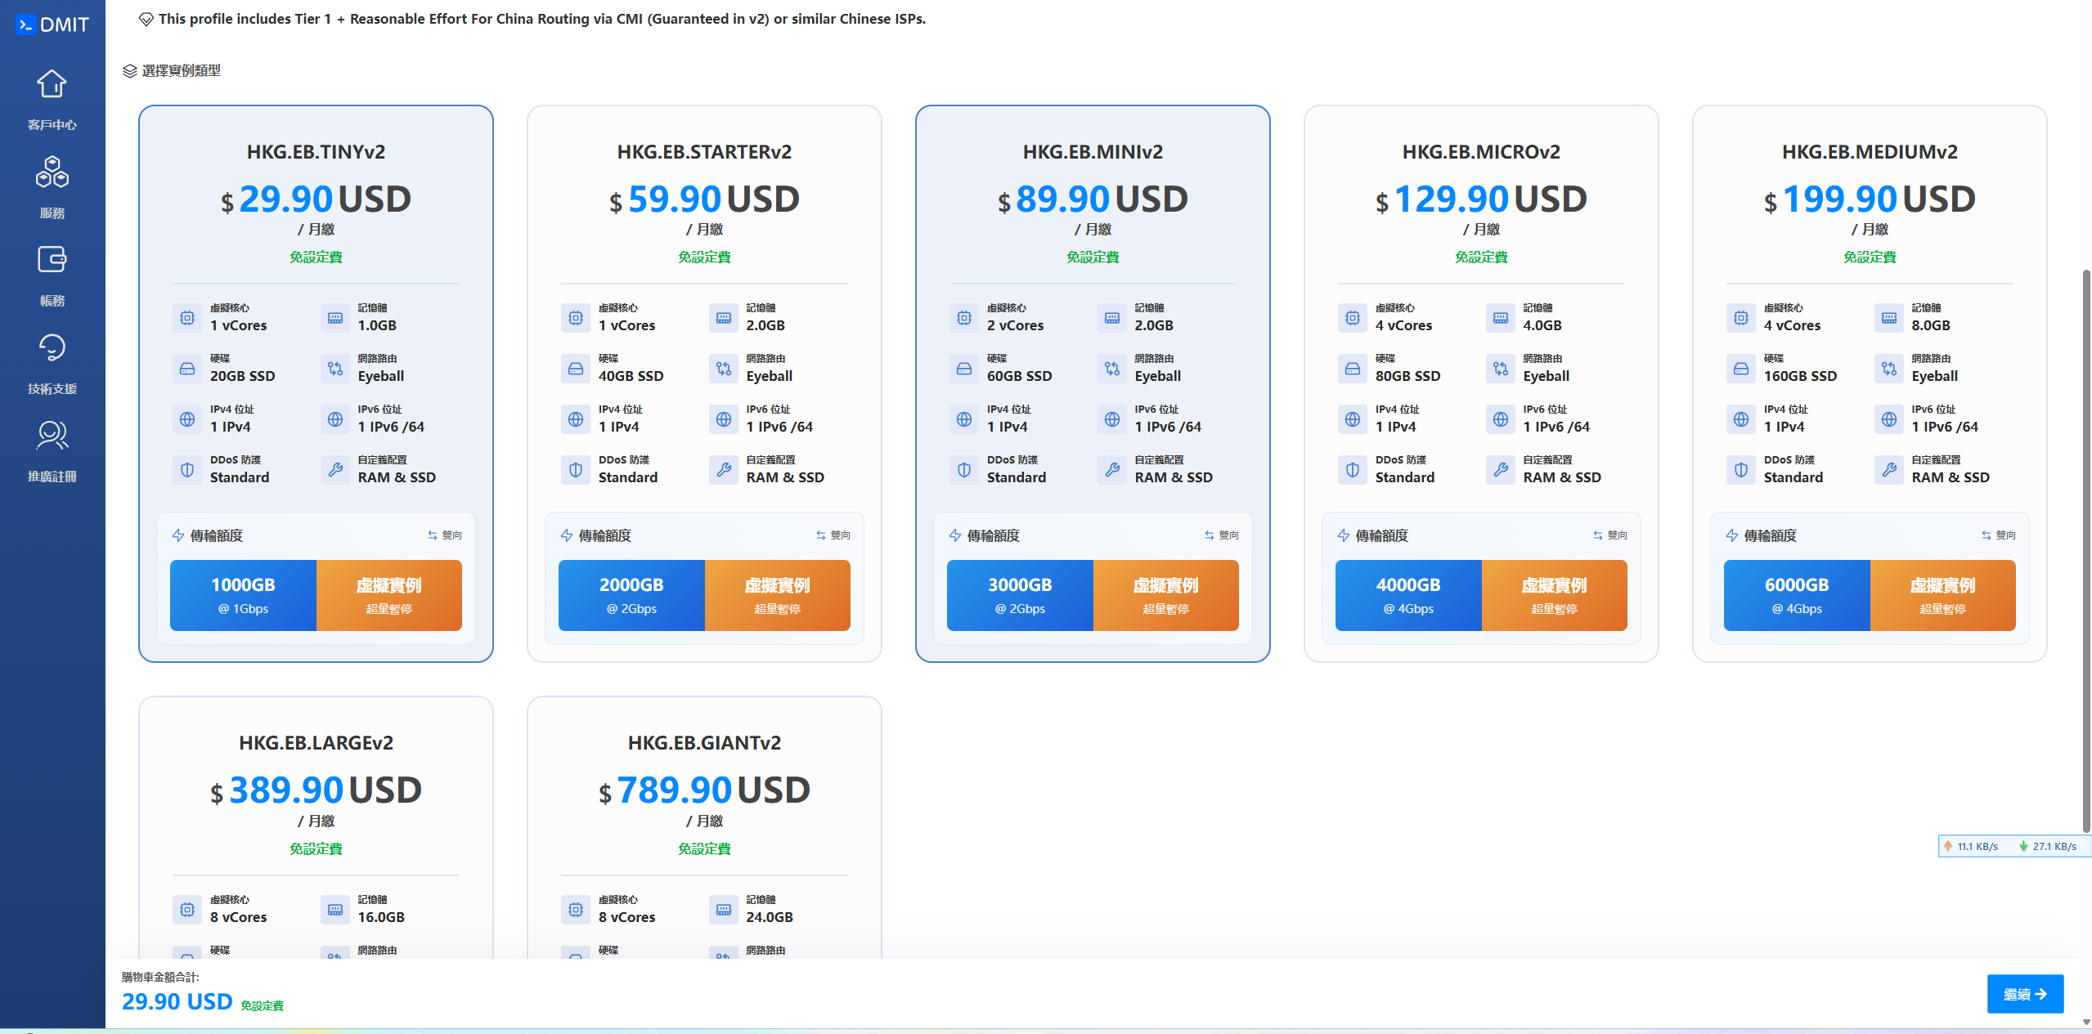The image size is (2092, 1034).
Task: Click the 繼續 continue button
Action: click(x=2025, y=994)
